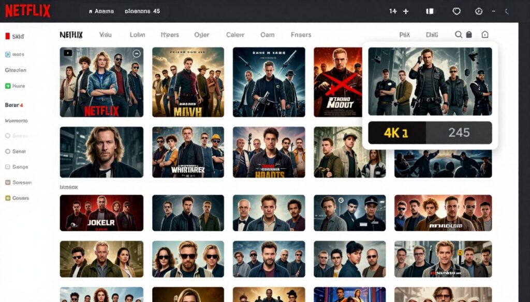
Task: Click the red icon next to Skit
Action: [7, 36]
